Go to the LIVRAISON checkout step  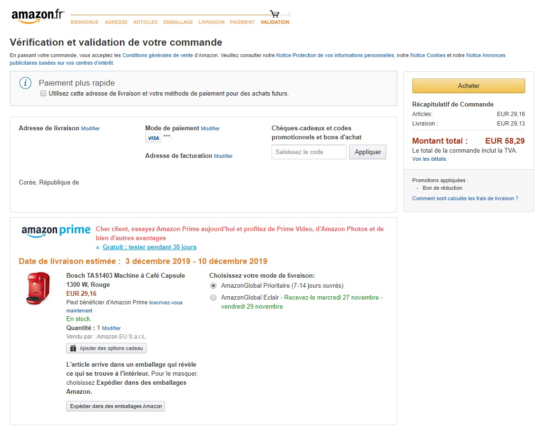click(211, 22)
